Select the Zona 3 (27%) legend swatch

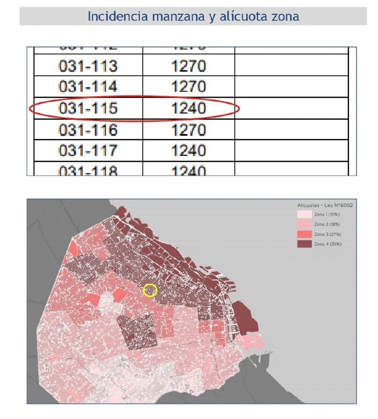[x=305, y=234]
